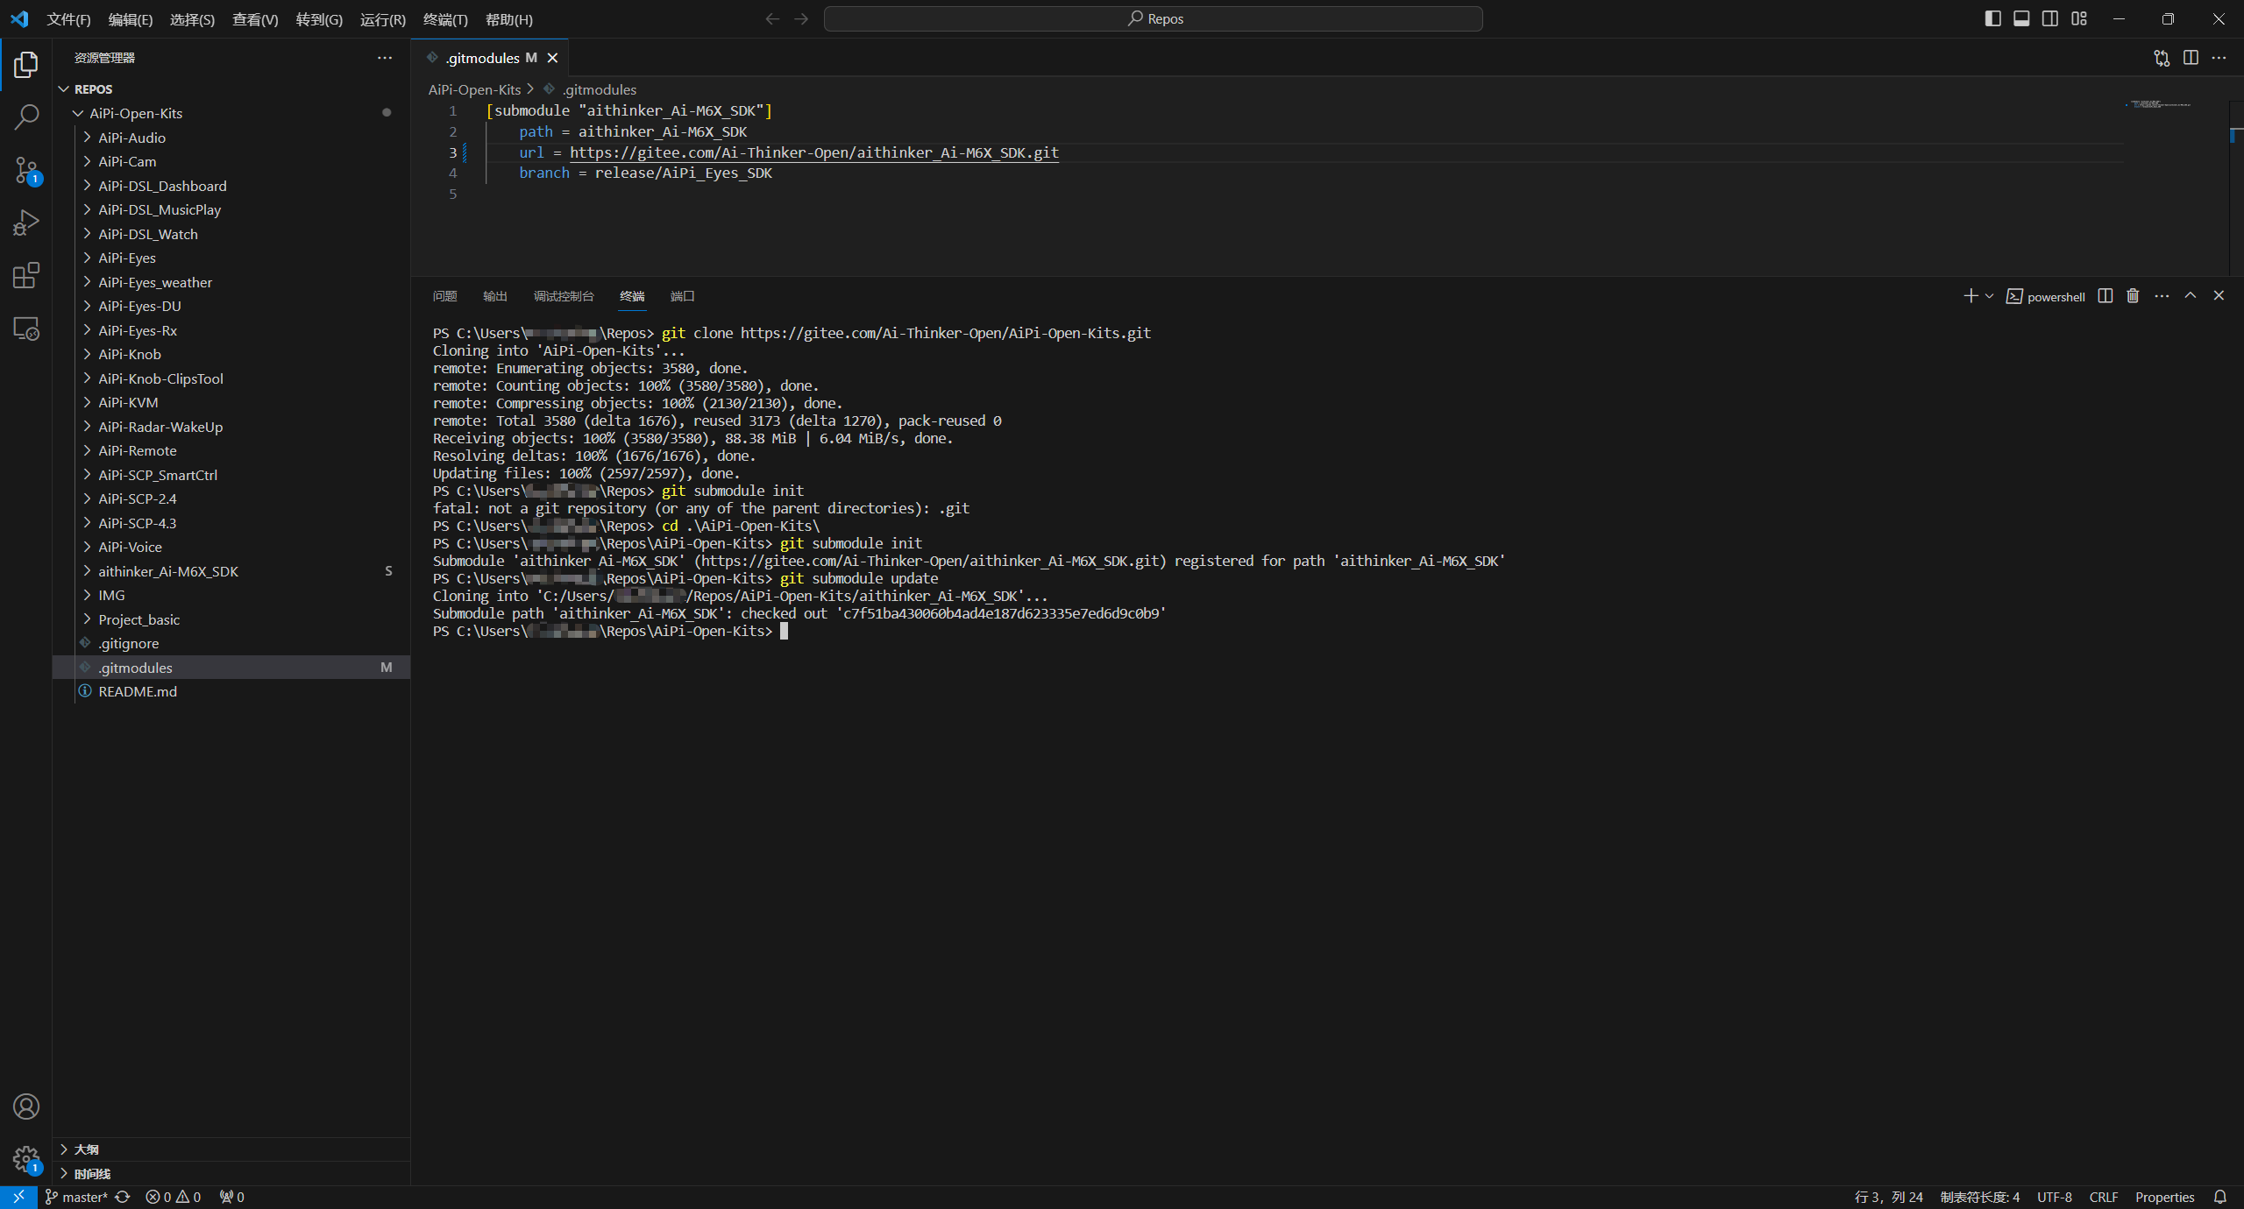Toggle the panel maximize button in terminal
Screen dimensions: 2244x1209
[x=2191, y=295]
